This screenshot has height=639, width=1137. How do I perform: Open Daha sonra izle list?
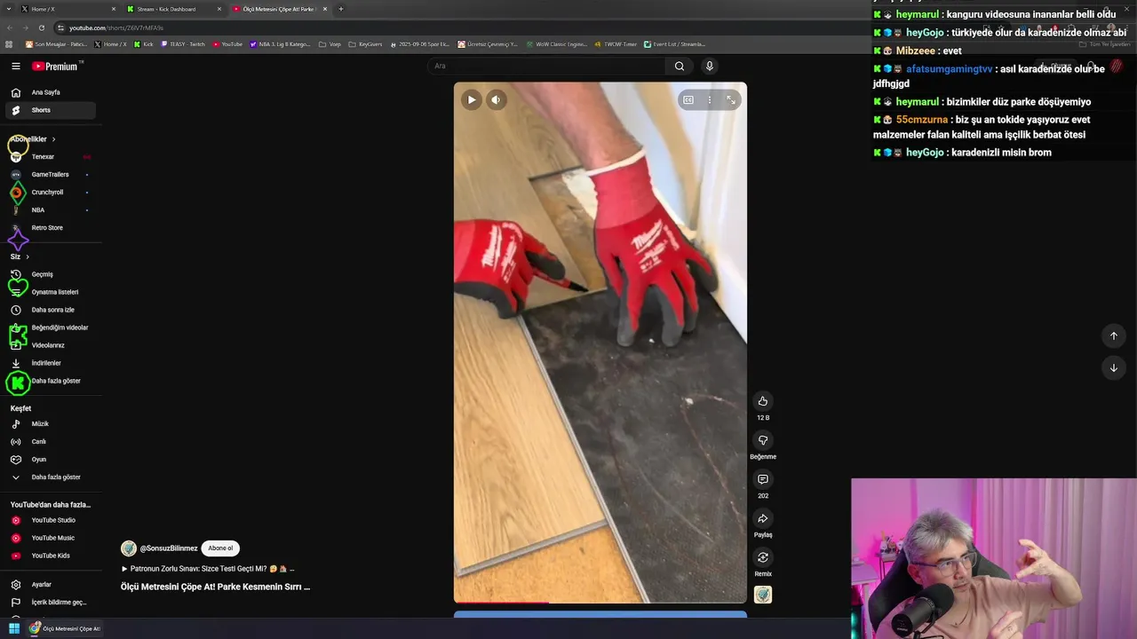coord(50,310)
